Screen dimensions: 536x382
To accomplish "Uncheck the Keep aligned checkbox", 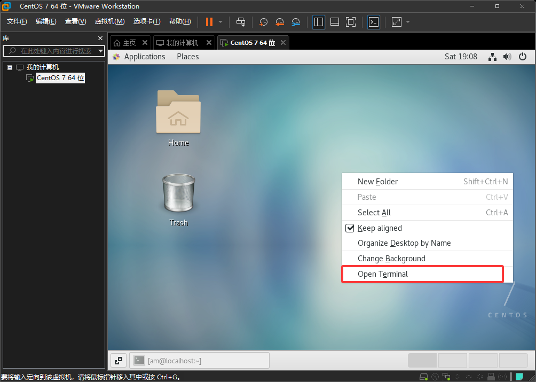I will [x=350, y=228].
